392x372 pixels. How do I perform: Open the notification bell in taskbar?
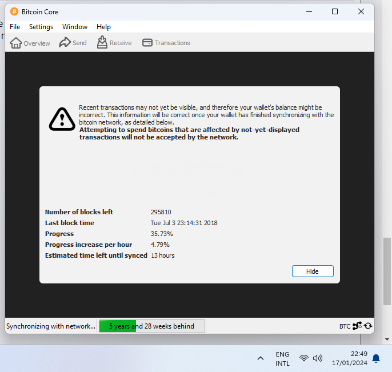(376, 358)
